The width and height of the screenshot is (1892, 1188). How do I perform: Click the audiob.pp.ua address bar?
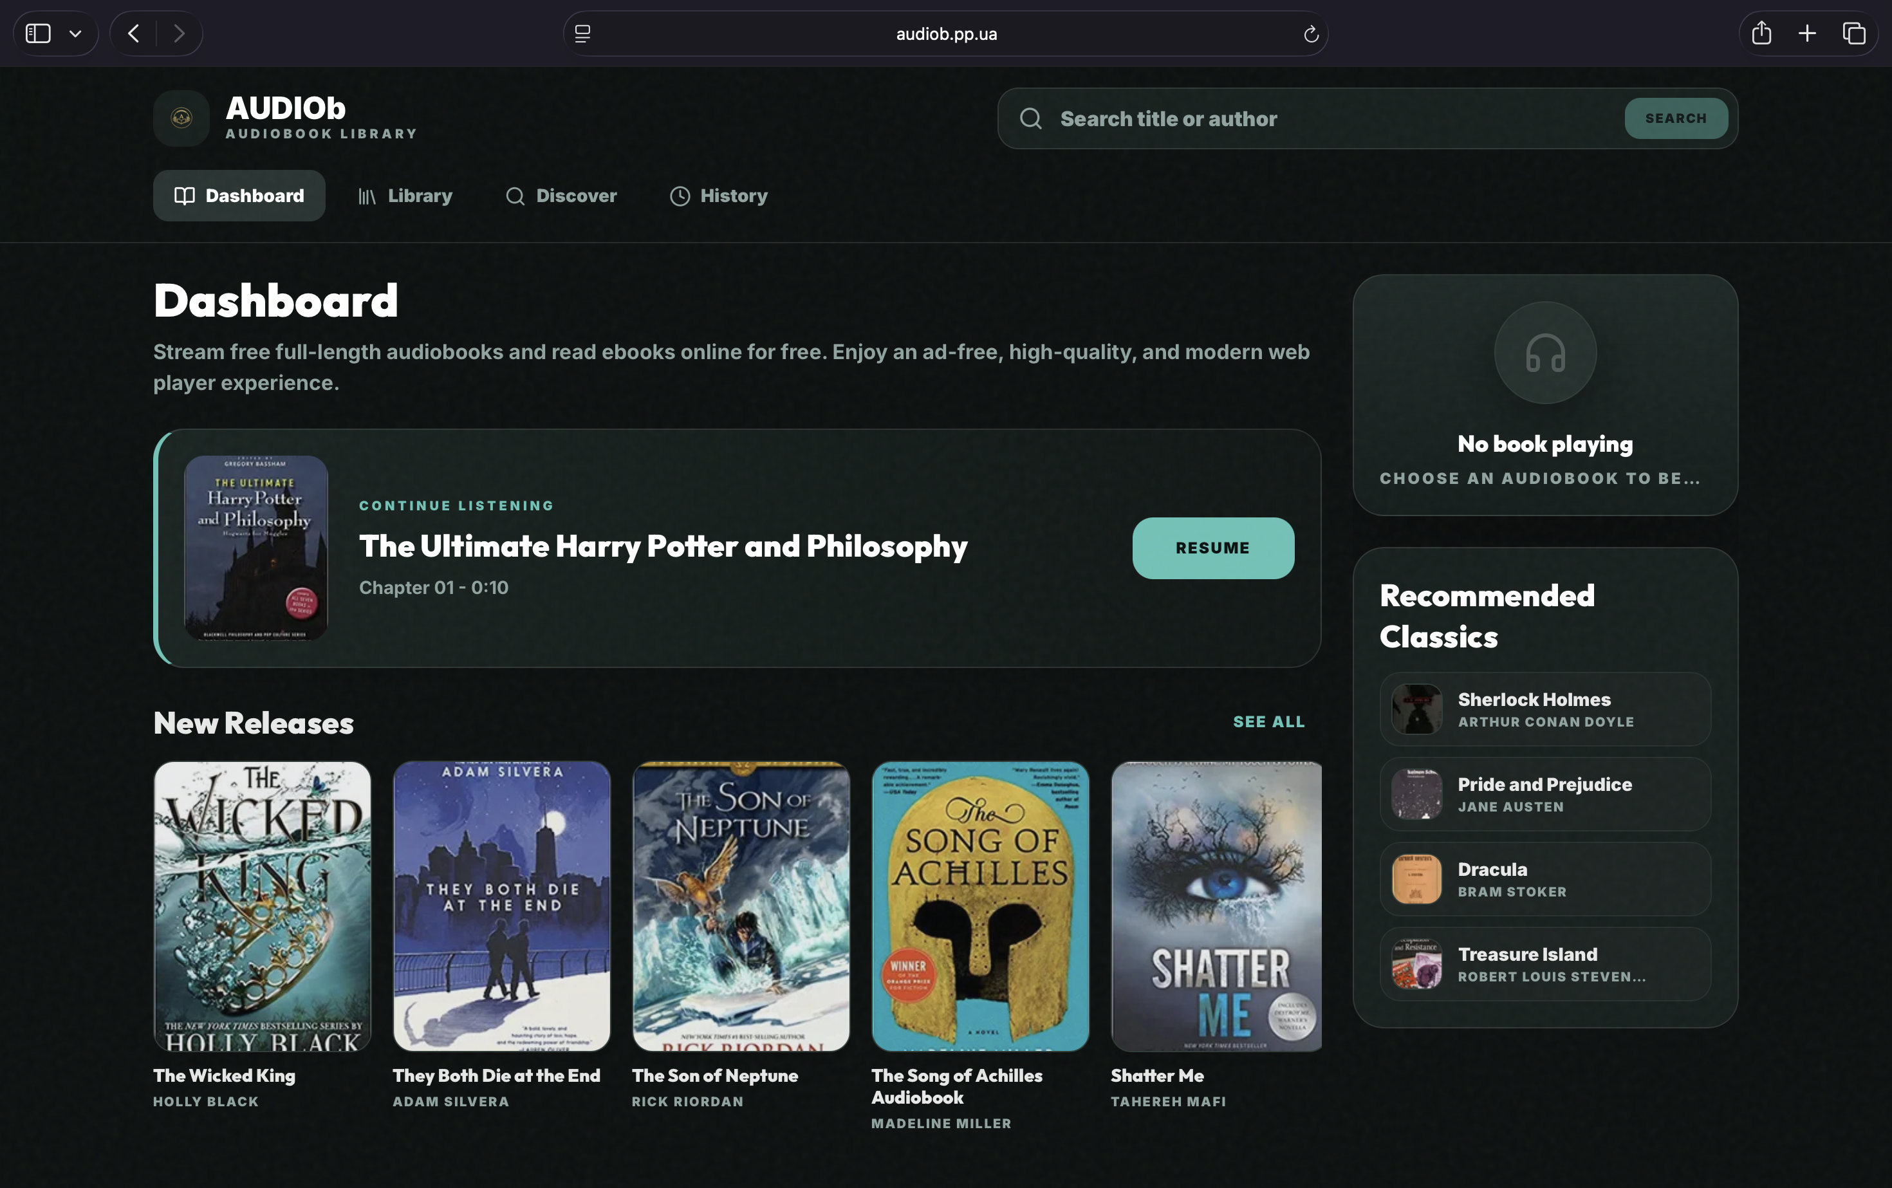click(x=946, y=33)
